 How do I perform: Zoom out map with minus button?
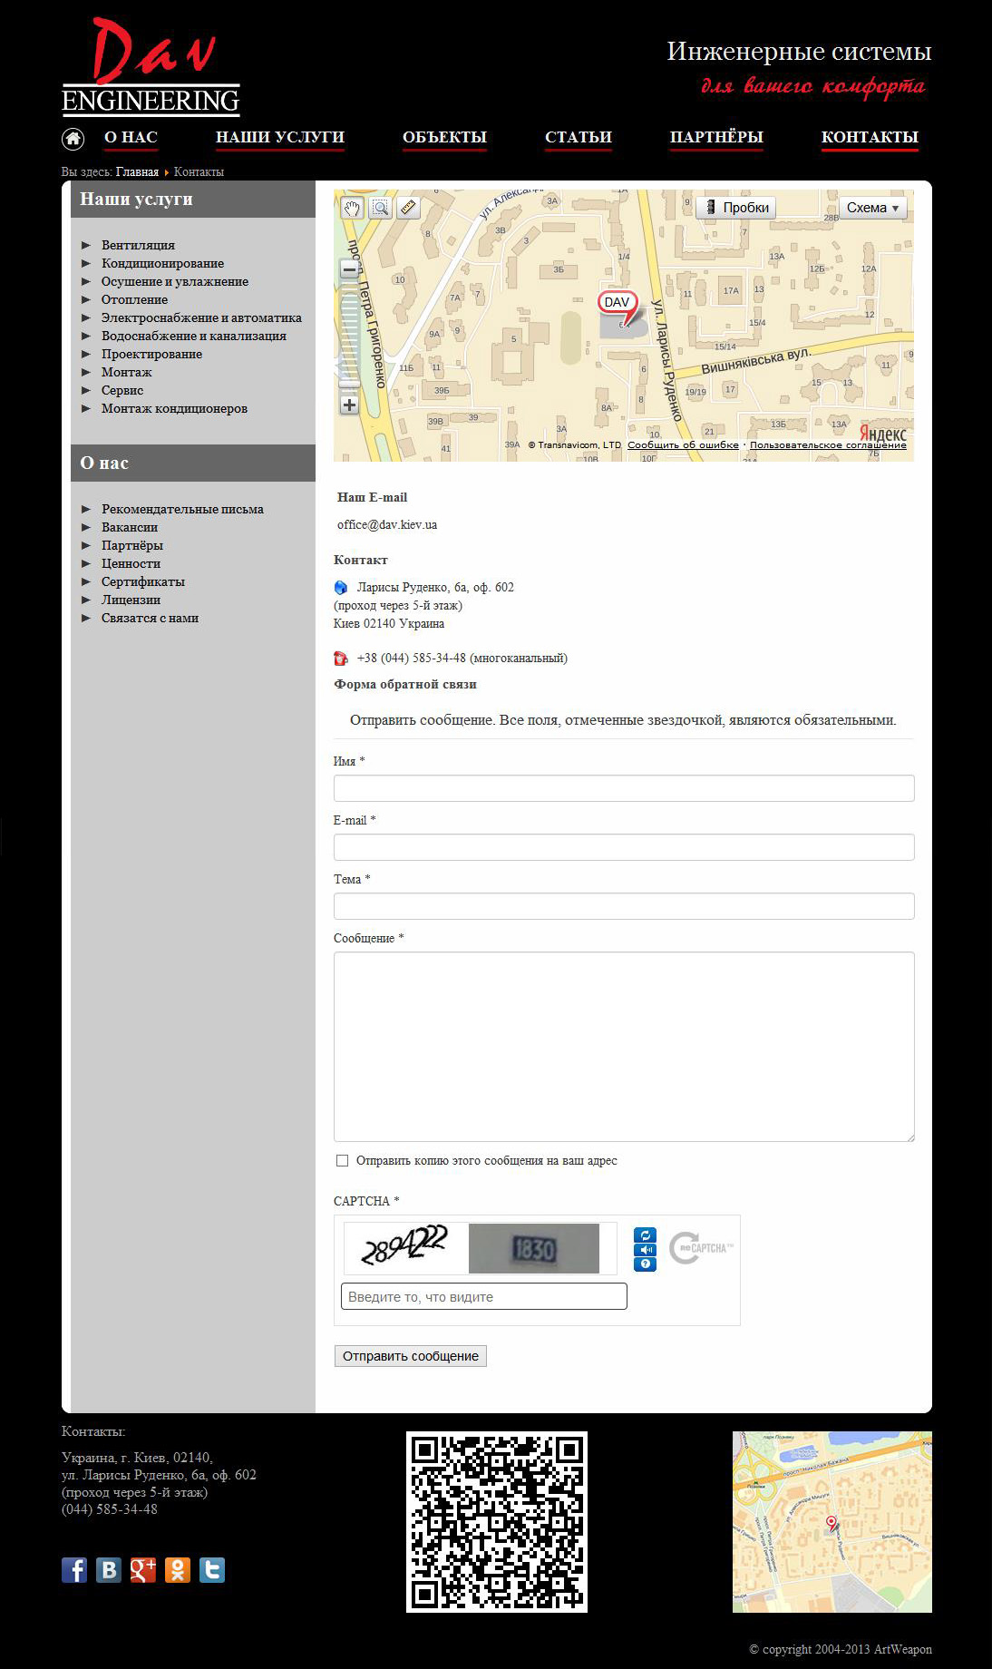(x=349, y=269)
